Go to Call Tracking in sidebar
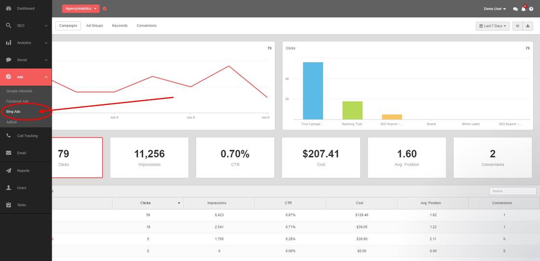 pyautogui.click(x=27, y=136)
